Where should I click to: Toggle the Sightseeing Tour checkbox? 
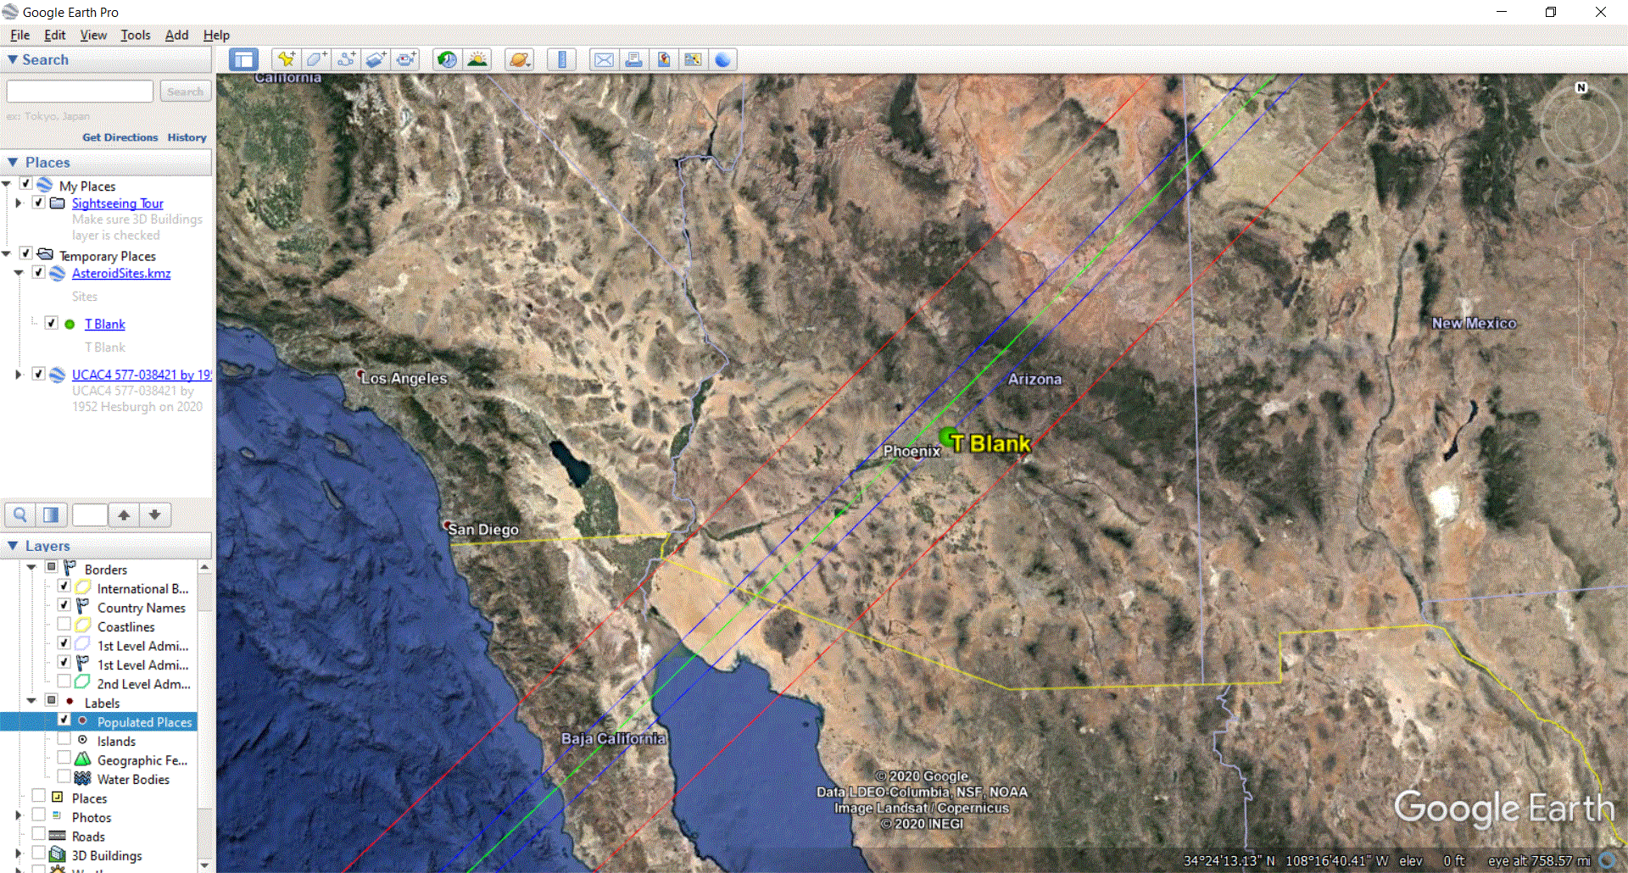tap(38, 203)
